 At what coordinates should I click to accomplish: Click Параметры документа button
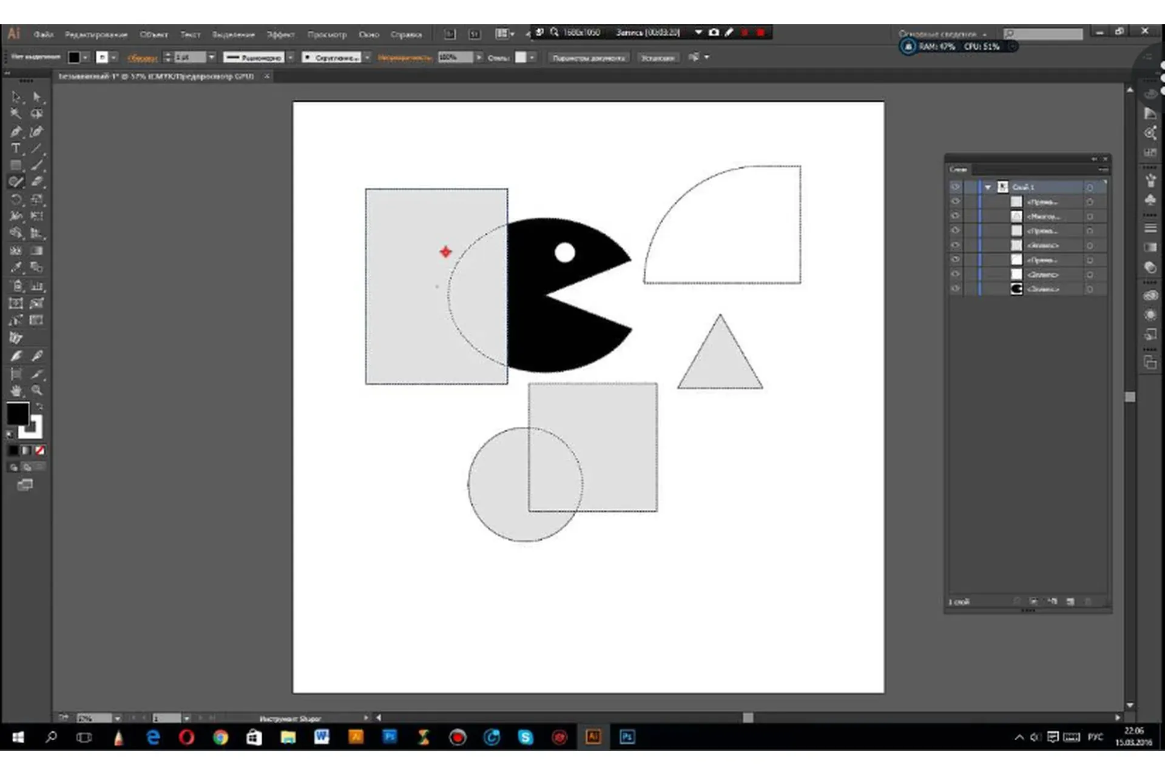589,58
